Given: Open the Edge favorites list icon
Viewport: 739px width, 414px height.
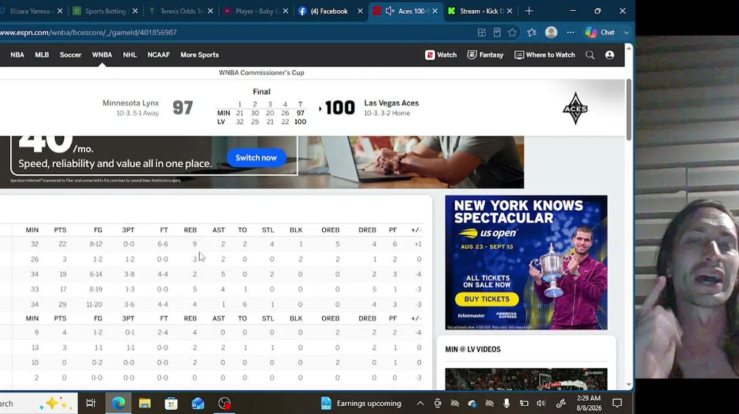Looking at the screenshot, I should [532, 32].
